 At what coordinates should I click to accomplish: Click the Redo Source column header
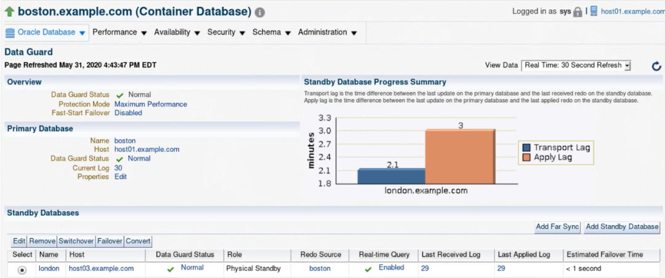[x=321, y=255]
